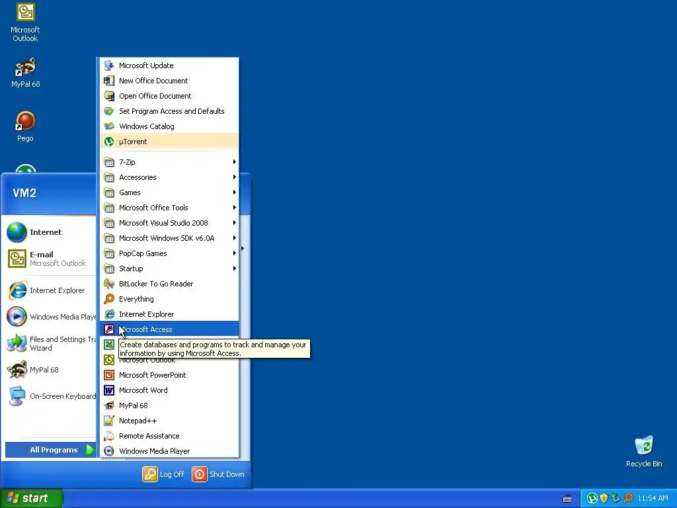Screen dimensions: 677x508
Task: Click Windows Media Player in All Programs list
Action: tap(169, 451)
